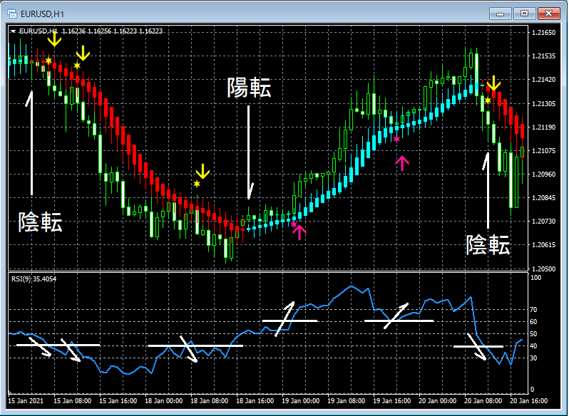The width and height of the screenshot is (569, 416).
Task: Click time axis label 15 Jan 16:00
Action: (x=118, y=401)
